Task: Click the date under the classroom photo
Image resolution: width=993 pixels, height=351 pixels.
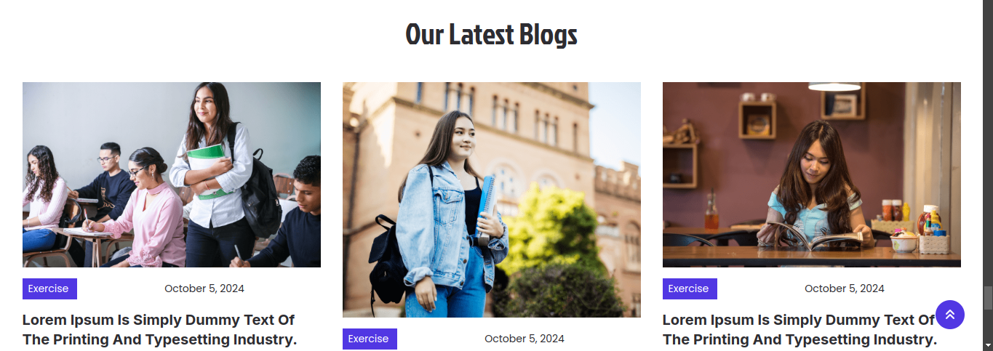Action: 204,289
